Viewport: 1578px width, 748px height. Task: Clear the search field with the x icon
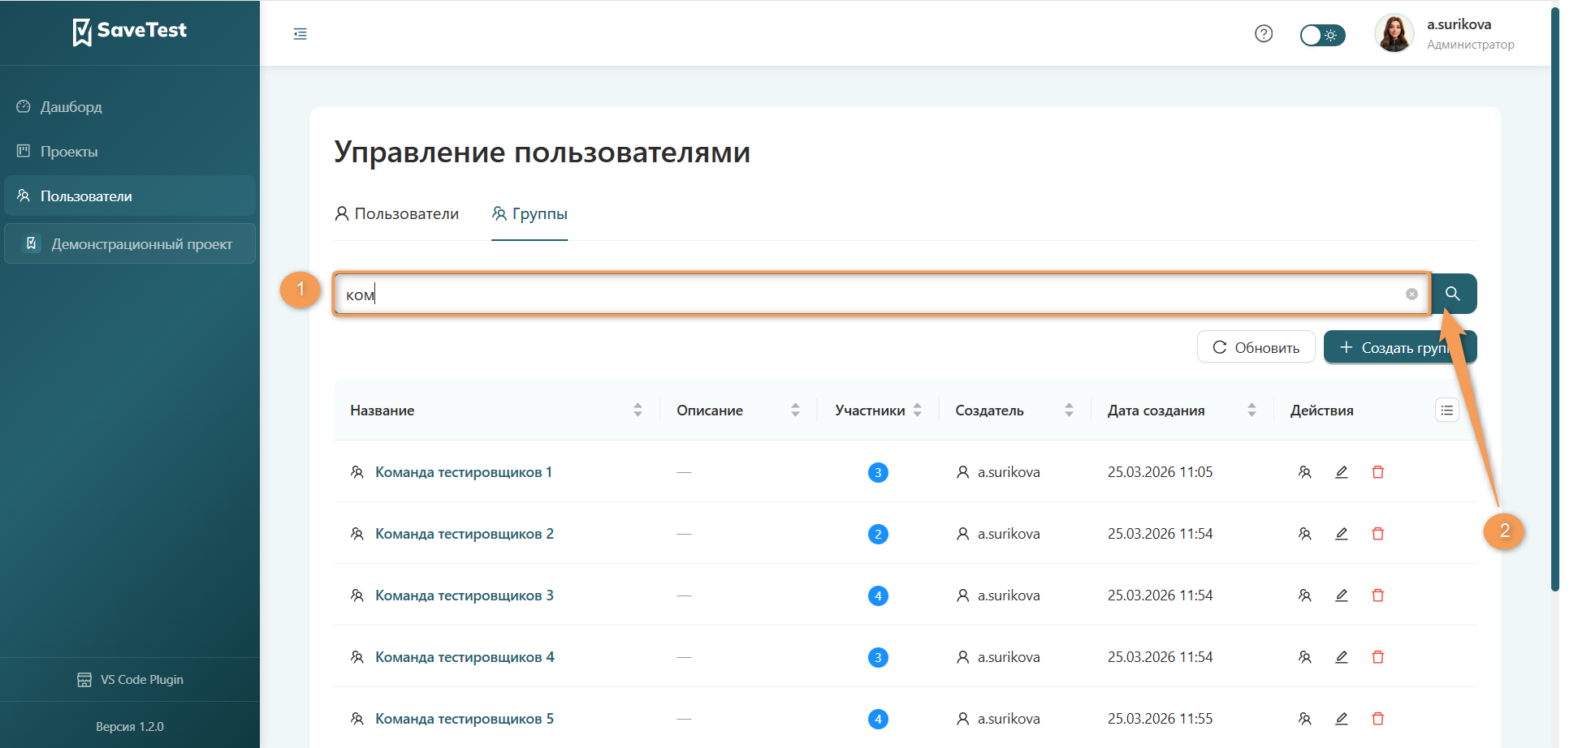tap(1412, 294)
